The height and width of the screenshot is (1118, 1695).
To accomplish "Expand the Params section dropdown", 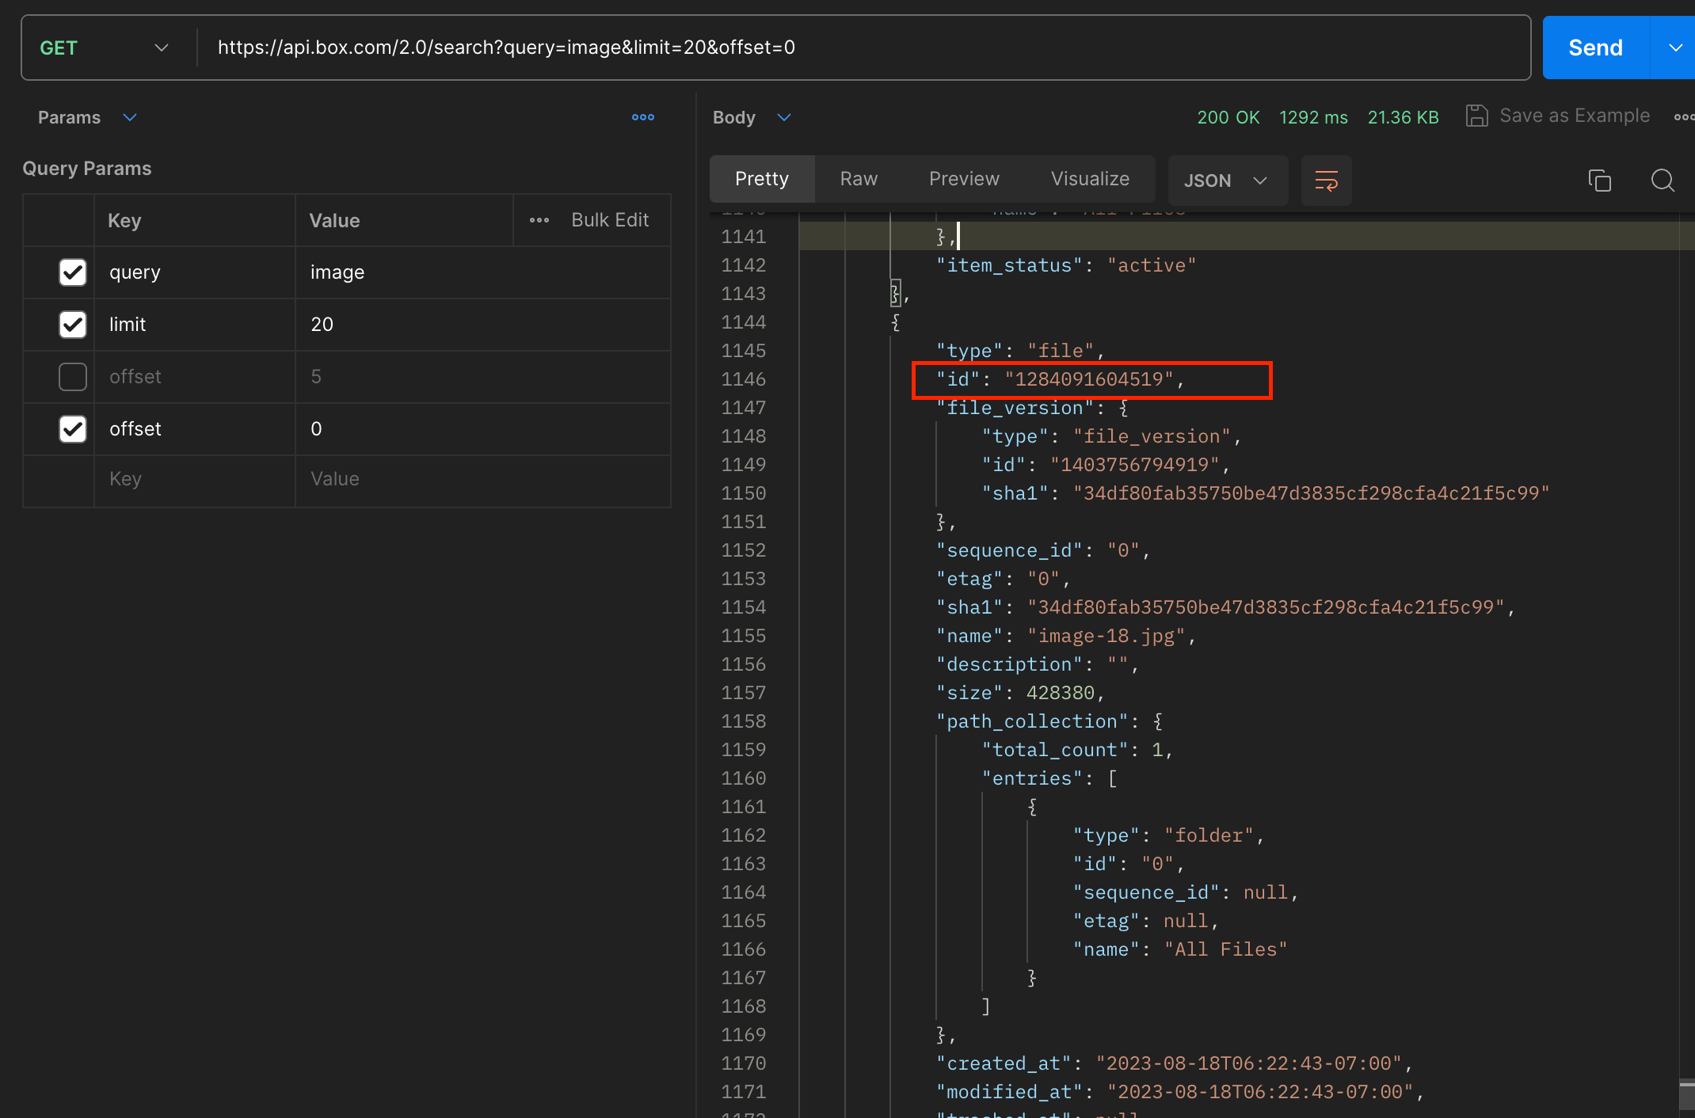I will click(x=130, y=117).
